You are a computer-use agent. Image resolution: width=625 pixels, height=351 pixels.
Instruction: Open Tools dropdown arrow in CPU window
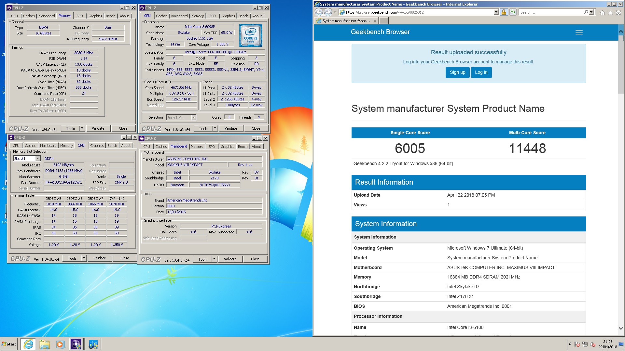[x=215, y=128]
